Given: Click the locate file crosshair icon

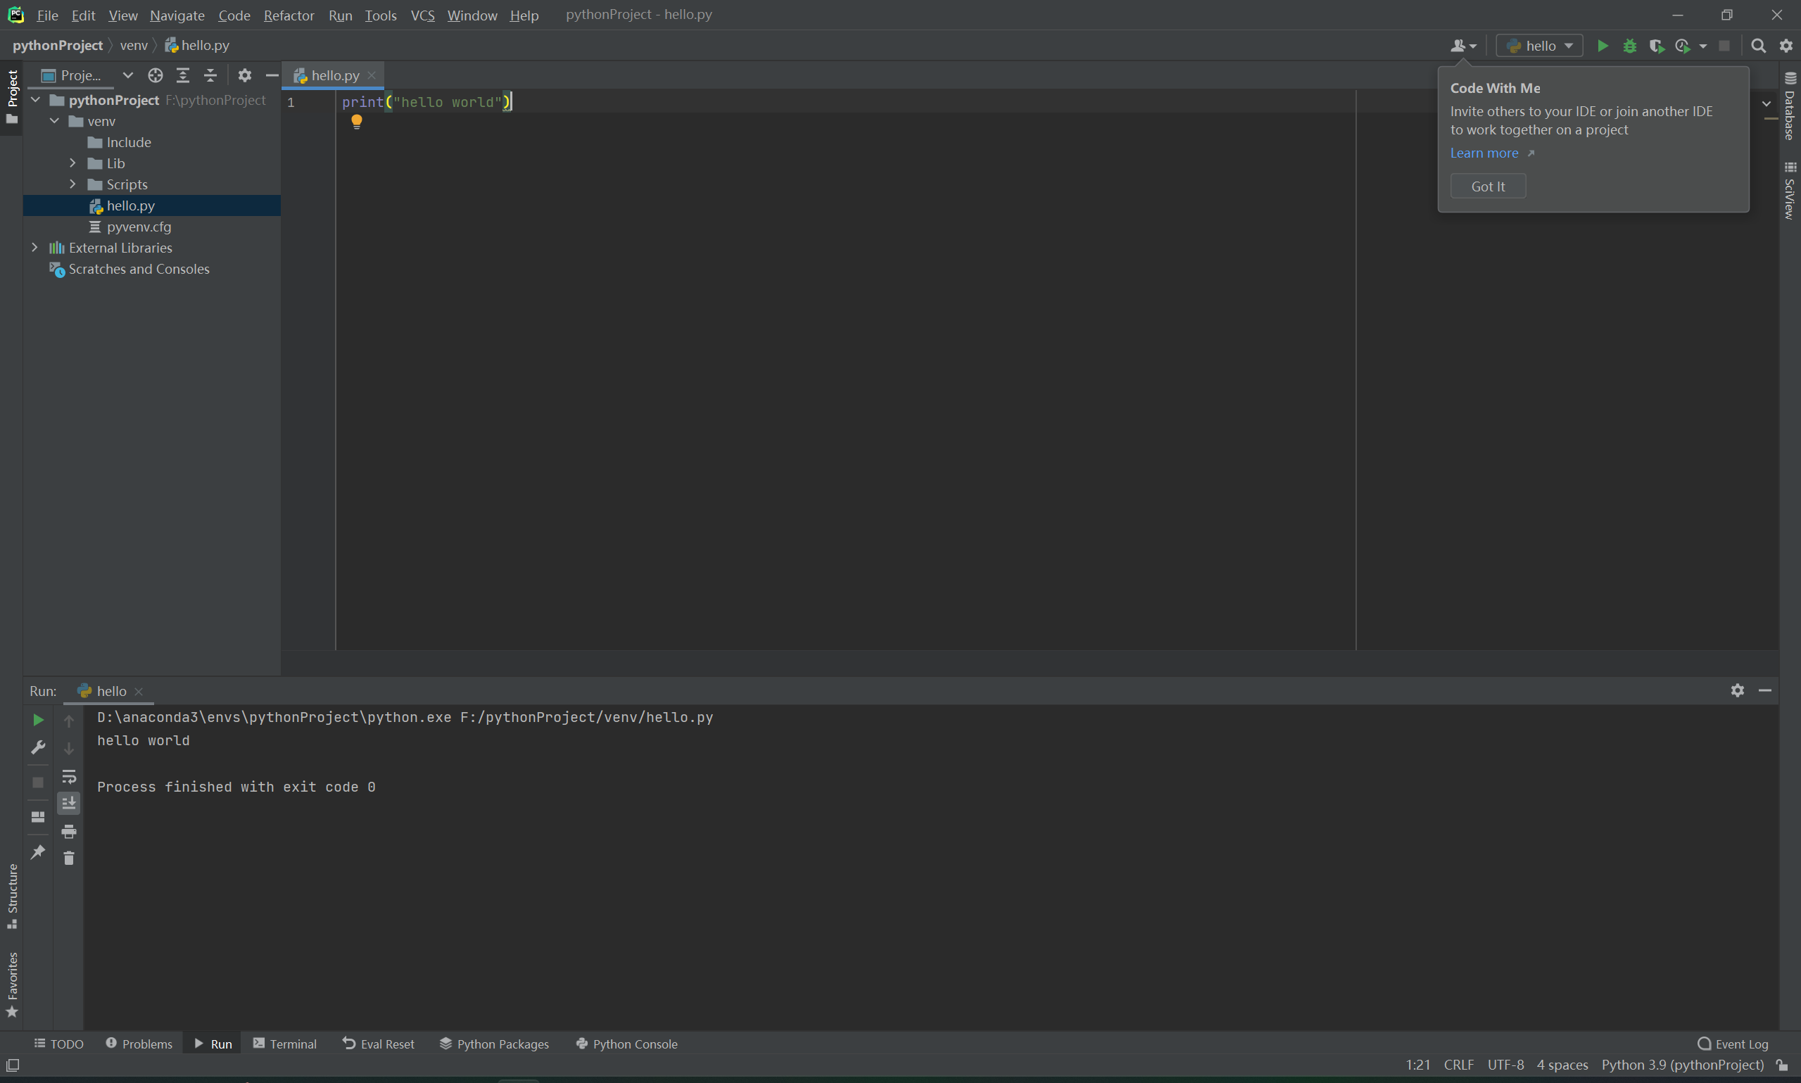Looking at the screenshot, I should (155, 75).
